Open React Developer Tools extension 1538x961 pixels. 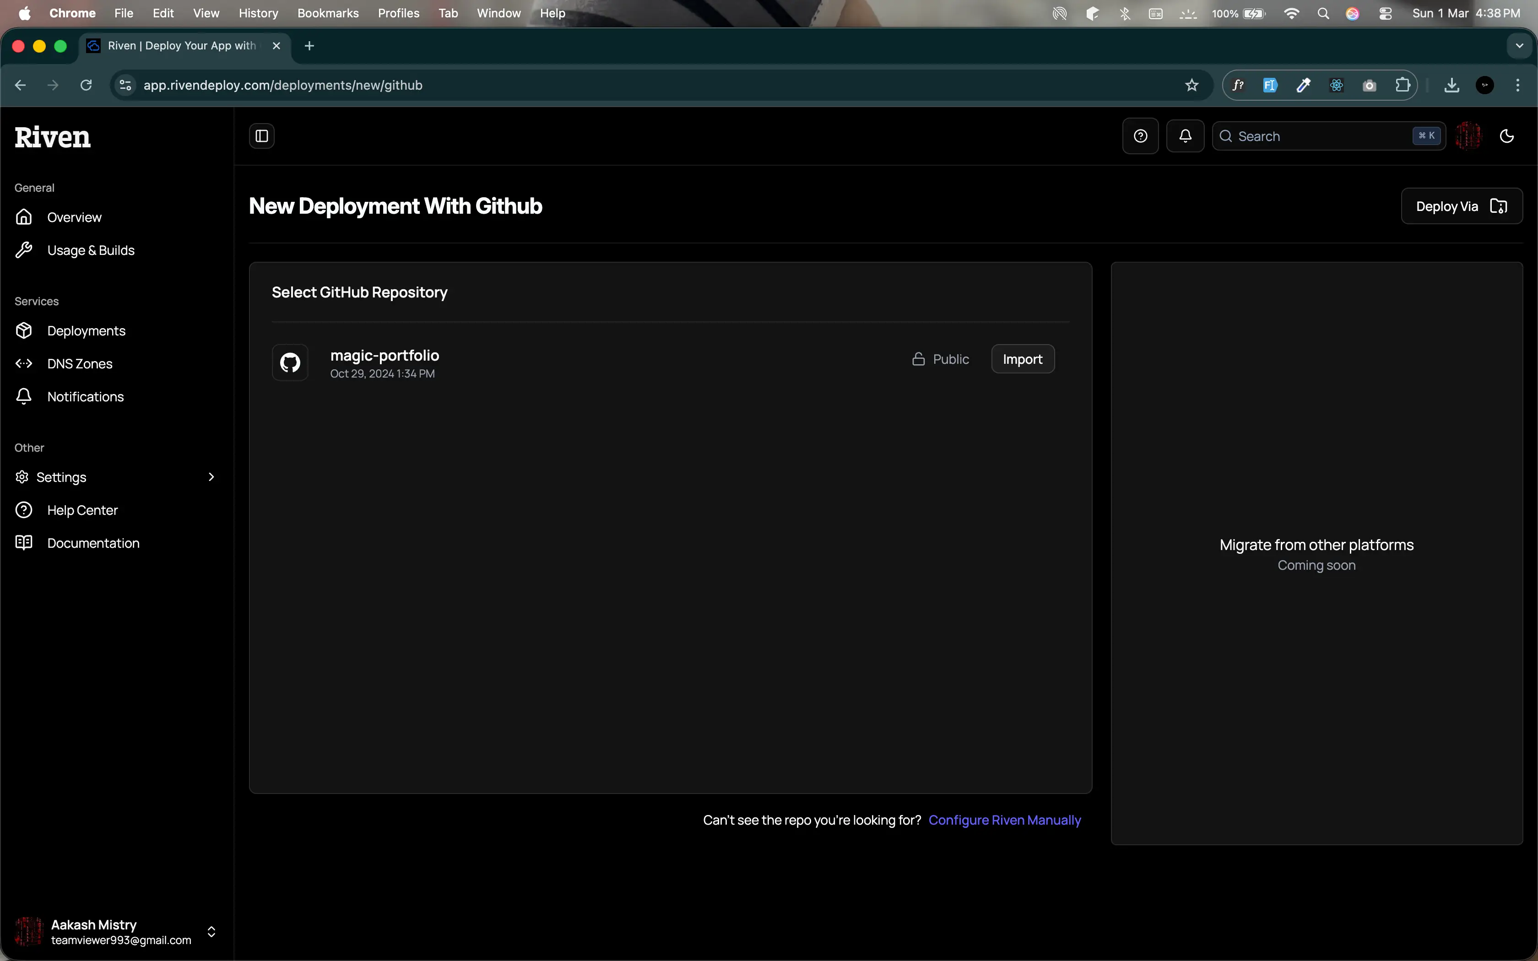1336,85
